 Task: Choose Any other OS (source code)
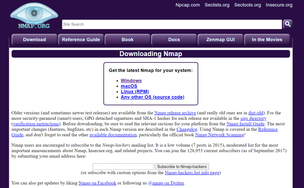(153, 97)
